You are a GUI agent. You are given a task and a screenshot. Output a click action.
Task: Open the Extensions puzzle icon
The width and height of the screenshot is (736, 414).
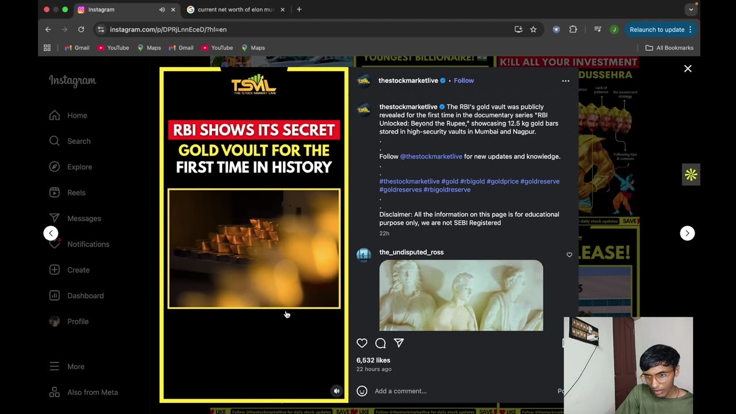pyautogui.click(x=573, y=29)
